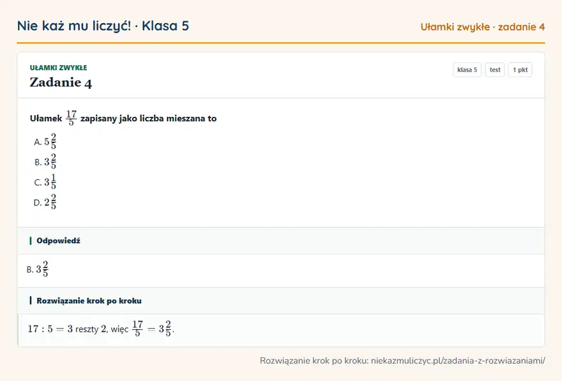The width and height of the screenshot is (562, 381).
Task: Click the solution line '17 : 5 = 3 reszty 2'
Action: (67, 329)
